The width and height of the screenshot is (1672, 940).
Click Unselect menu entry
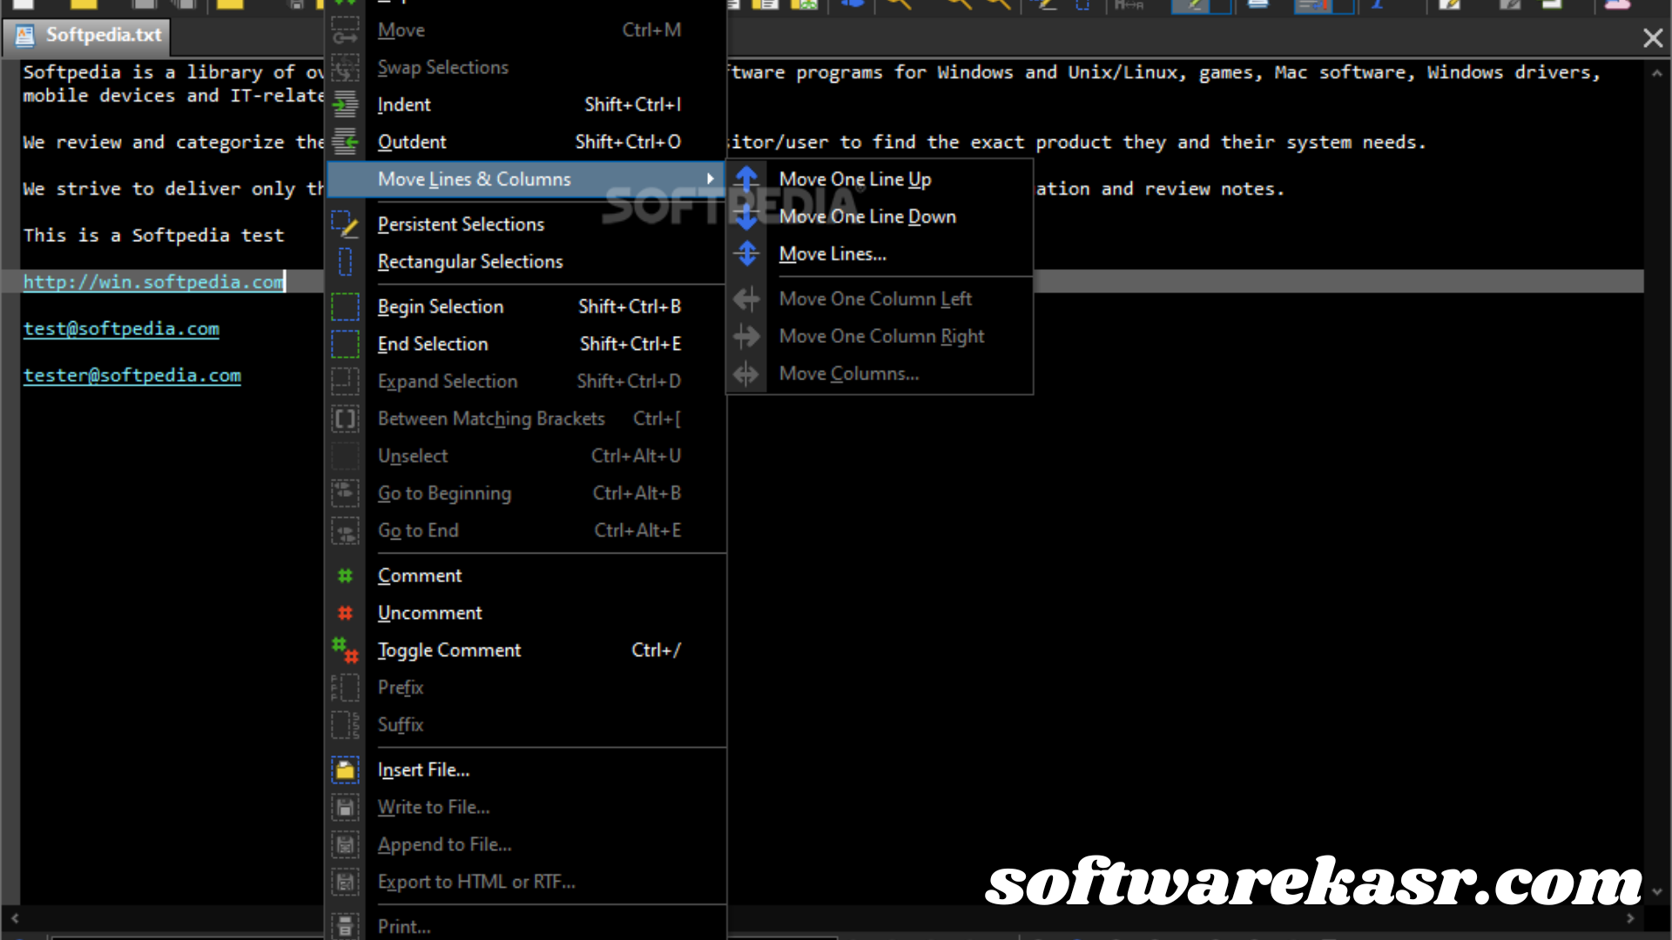pyautogui.click(x=526, y=456)
